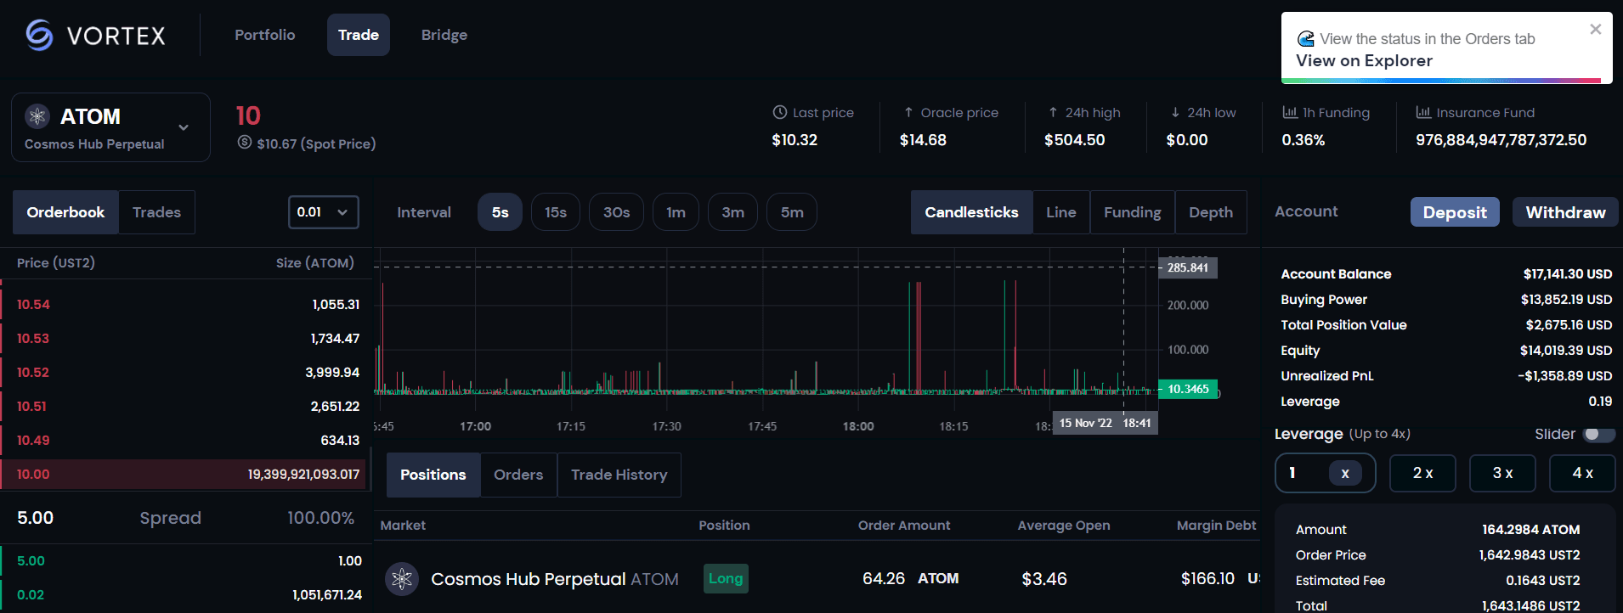1623x613 pixels.
Task: Show the Depth chart
Action: pos(1211,212)
